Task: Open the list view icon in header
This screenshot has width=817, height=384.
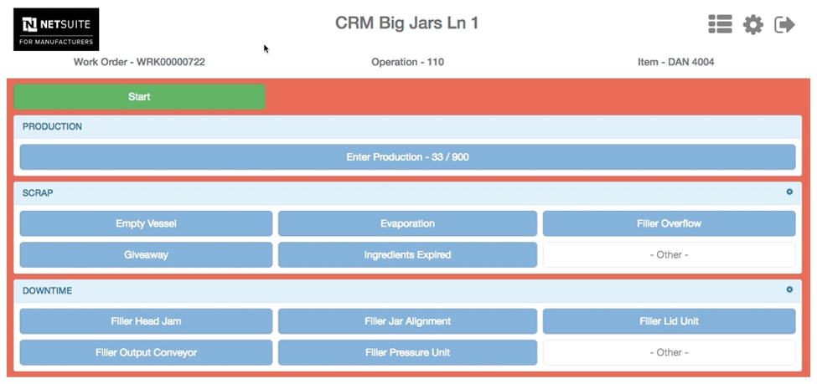Action: tap(720, 24)
